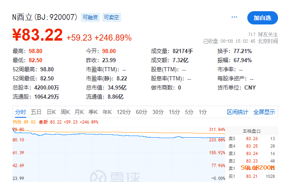Switch to the 年K chart tab
Screen dimensions: 283x182
pos(107,112)
